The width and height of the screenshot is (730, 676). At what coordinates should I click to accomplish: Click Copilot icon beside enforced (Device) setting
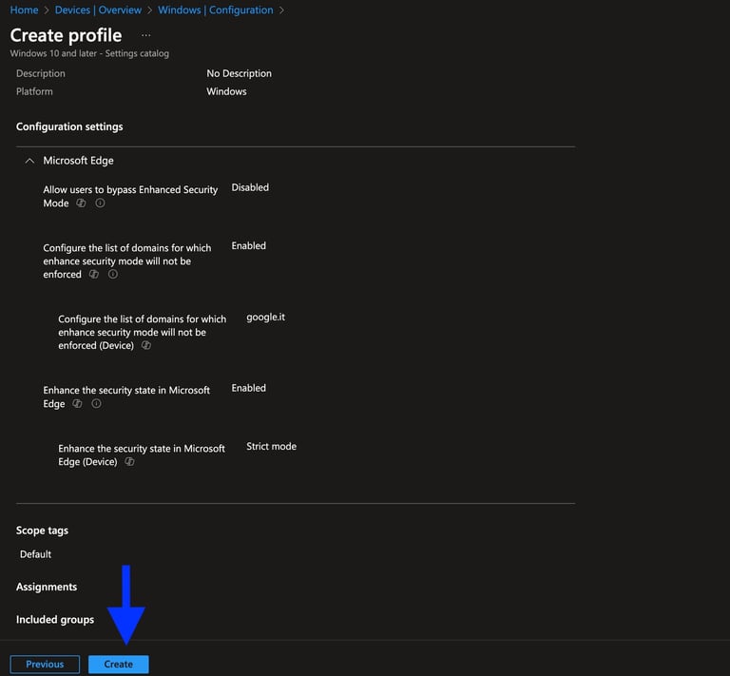(x=146, y=345)
